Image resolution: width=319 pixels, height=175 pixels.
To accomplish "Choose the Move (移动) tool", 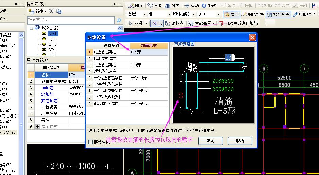I will pos(192,6).
